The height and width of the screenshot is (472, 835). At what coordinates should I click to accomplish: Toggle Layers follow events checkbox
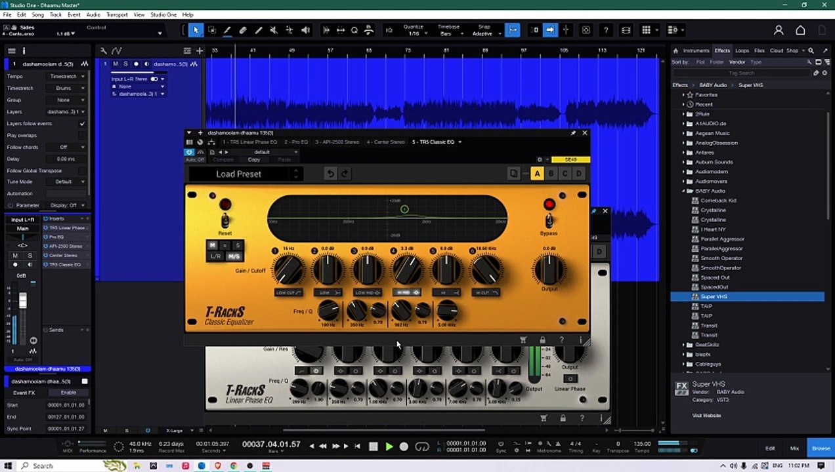click(x=82, y=123)
